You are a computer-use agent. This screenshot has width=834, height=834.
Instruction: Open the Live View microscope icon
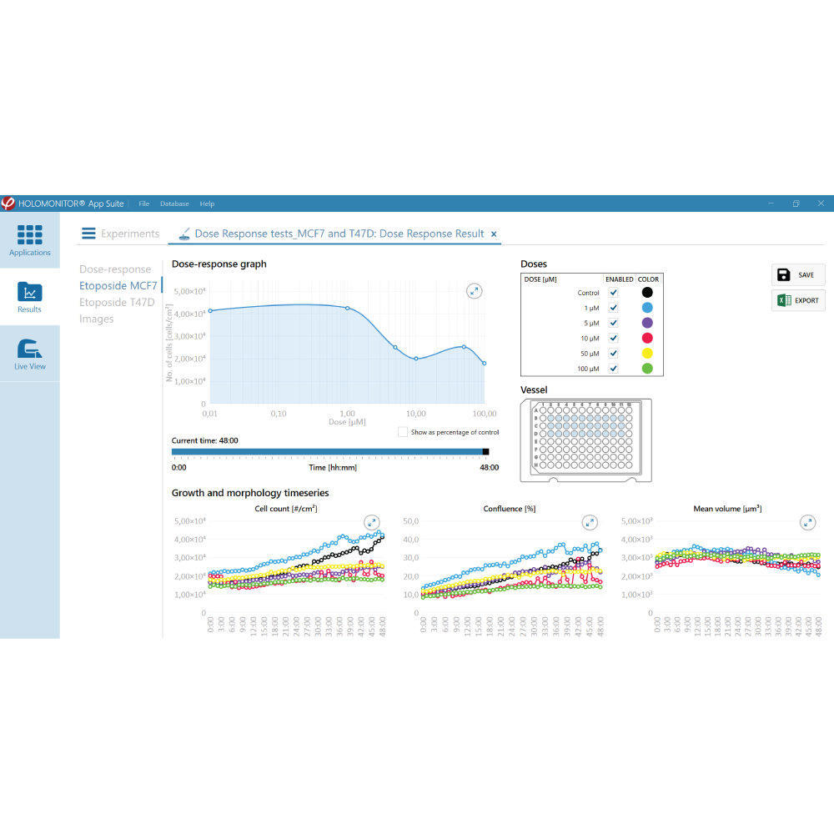30,349
